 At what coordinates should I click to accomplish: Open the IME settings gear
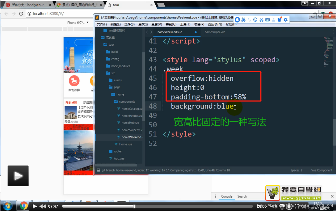(286, 20)
